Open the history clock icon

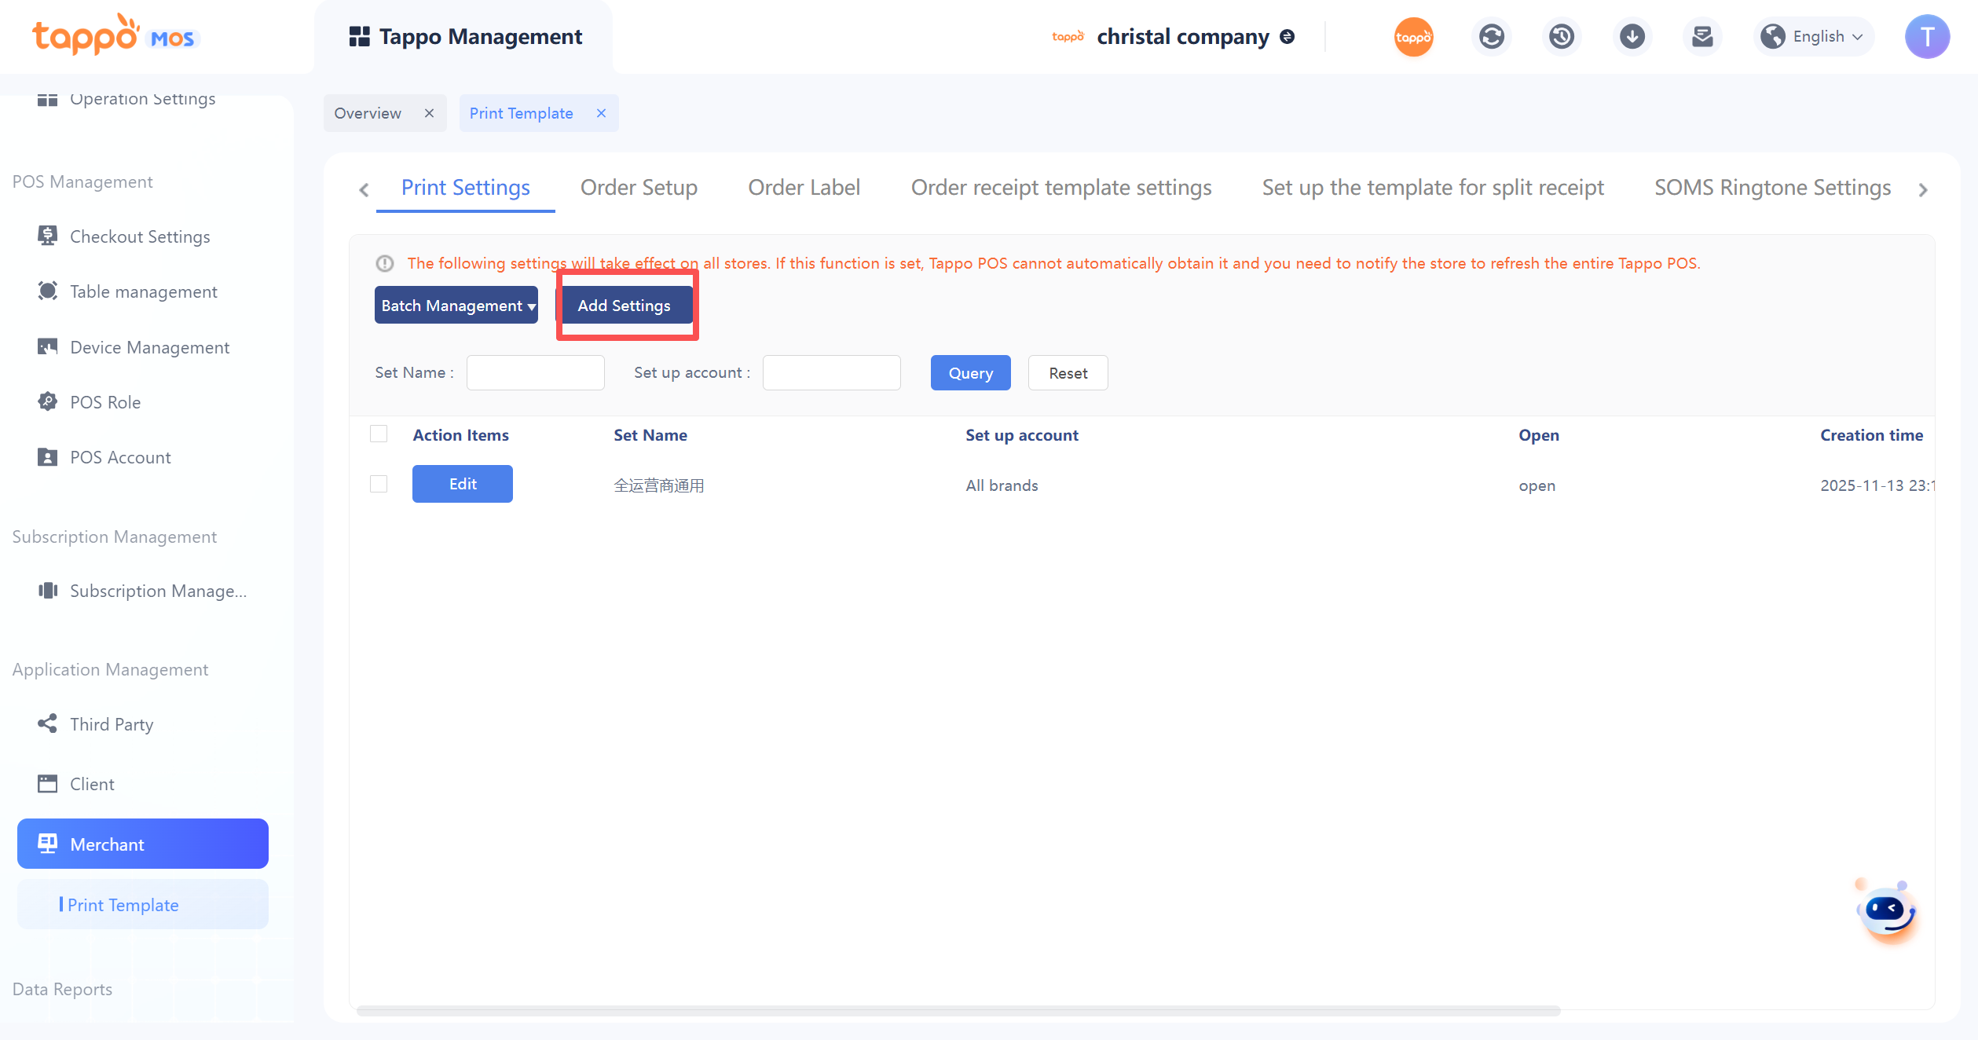point(1562,37)
